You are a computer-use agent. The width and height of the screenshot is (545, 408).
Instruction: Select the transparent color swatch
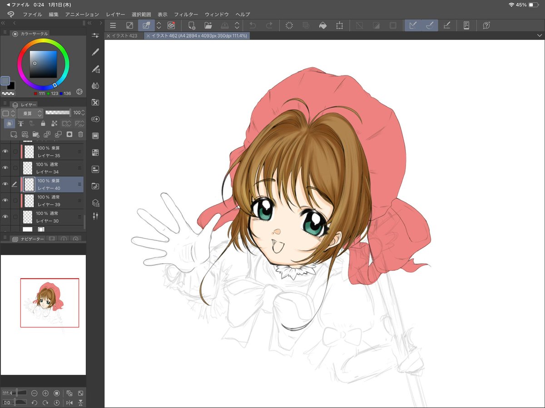tap(8, 93)
